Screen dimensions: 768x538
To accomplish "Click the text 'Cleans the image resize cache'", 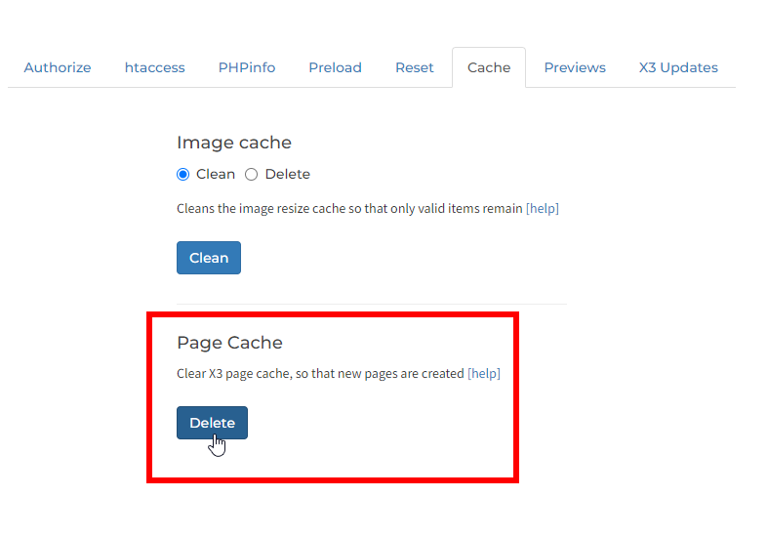I will pos(262,209).
